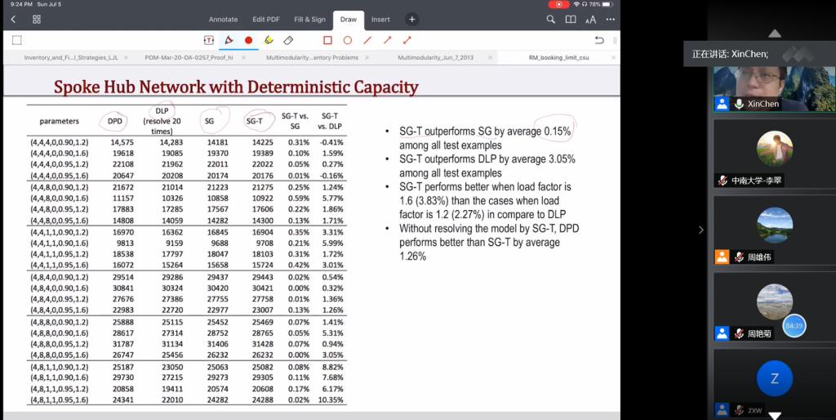
Task: Open the search magnifier
Action: pos(551,19)
